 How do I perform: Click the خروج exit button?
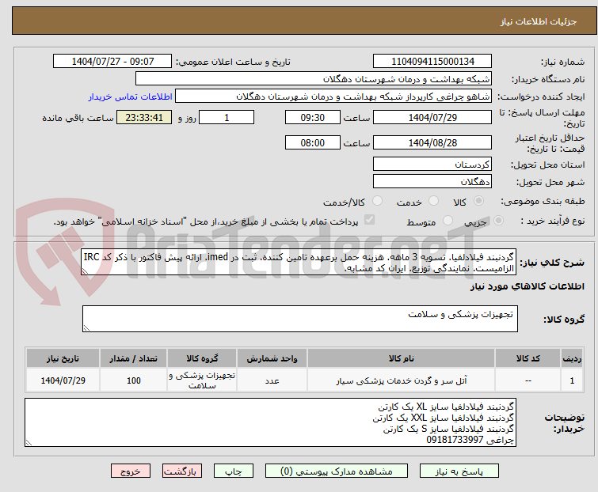(x=131, y=471)
